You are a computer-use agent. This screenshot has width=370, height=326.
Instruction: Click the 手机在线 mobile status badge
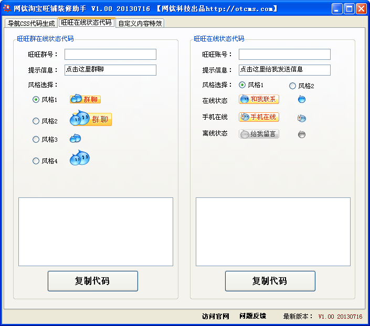[x=259, y=117]
